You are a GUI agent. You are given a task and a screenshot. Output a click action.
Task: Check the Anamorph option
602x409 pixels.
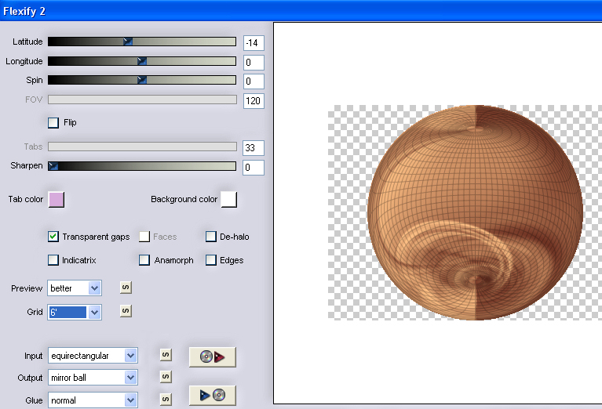(x=144, y=260)
